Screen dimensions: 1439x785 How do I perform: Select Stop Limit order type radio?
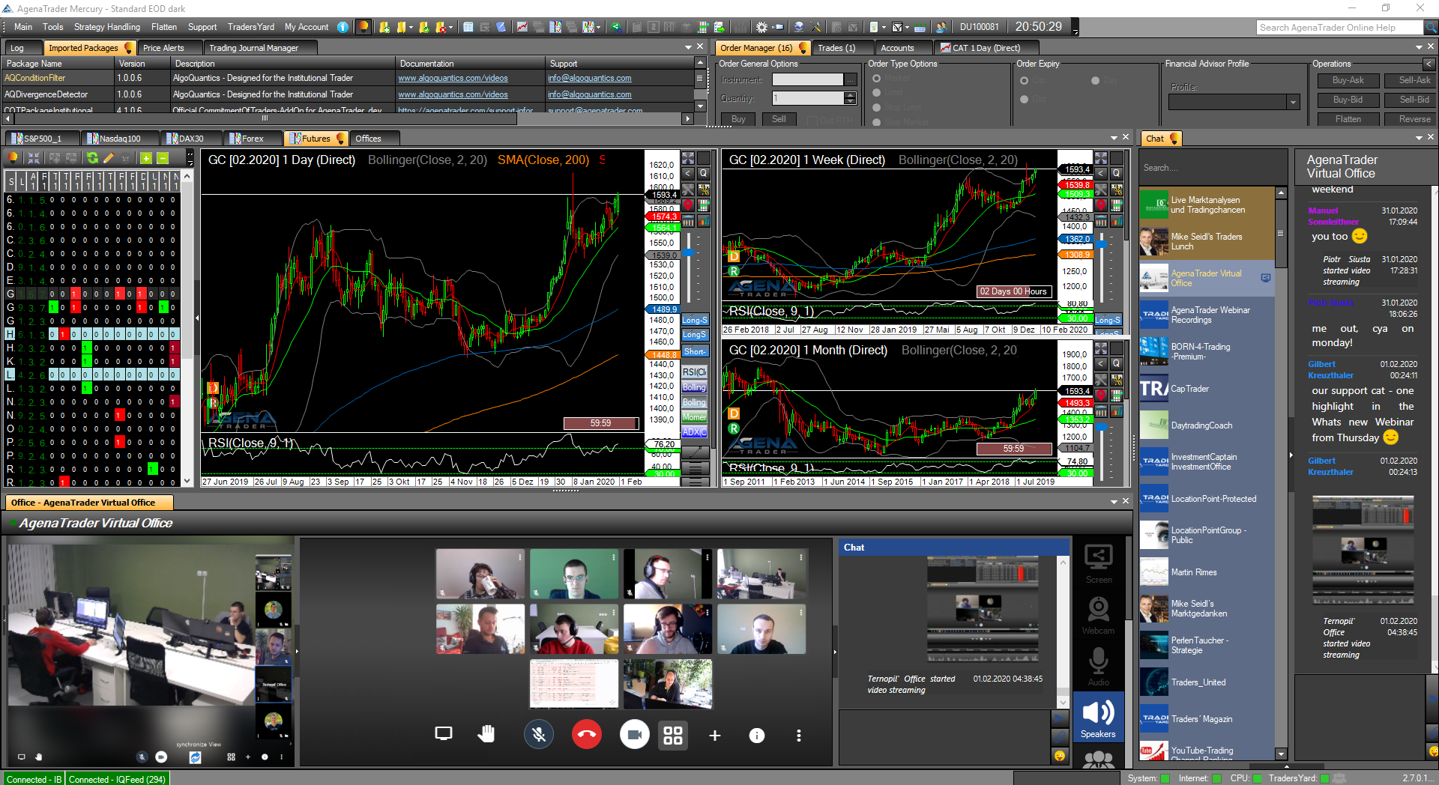(x=876, y=107)
